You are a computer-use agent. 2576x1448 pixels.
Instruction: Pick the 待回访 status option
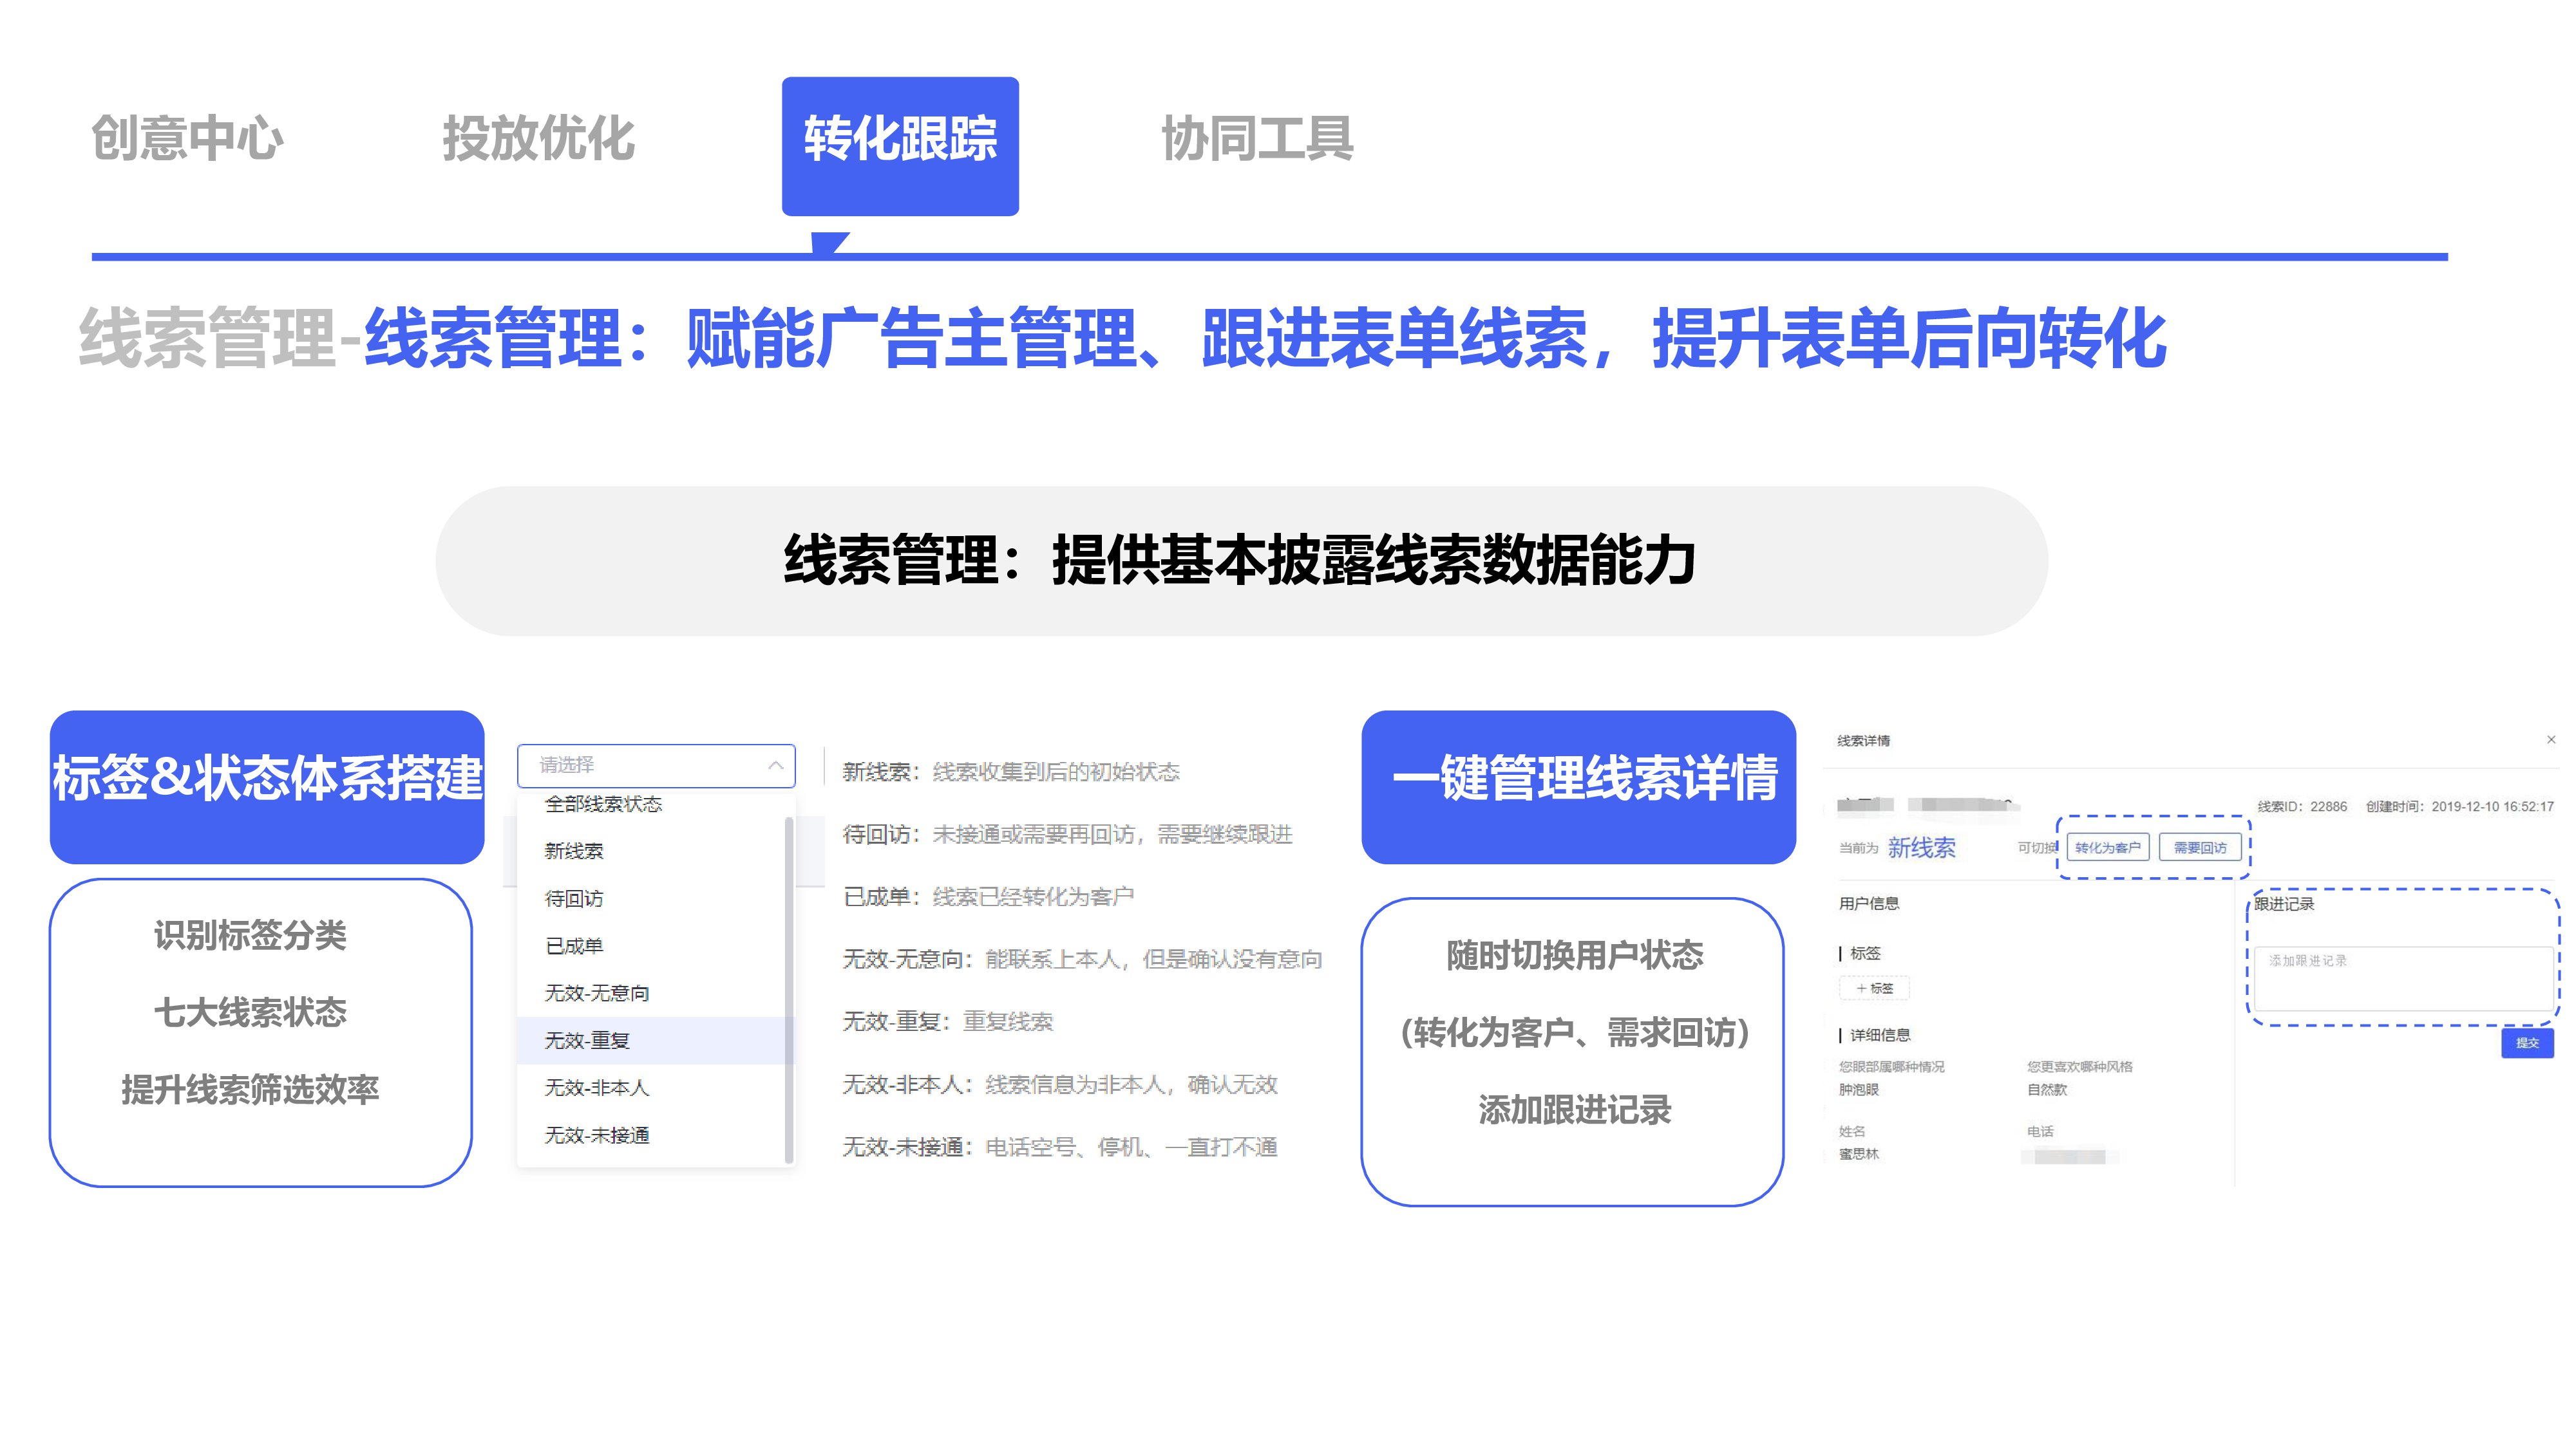pos(574,898)
